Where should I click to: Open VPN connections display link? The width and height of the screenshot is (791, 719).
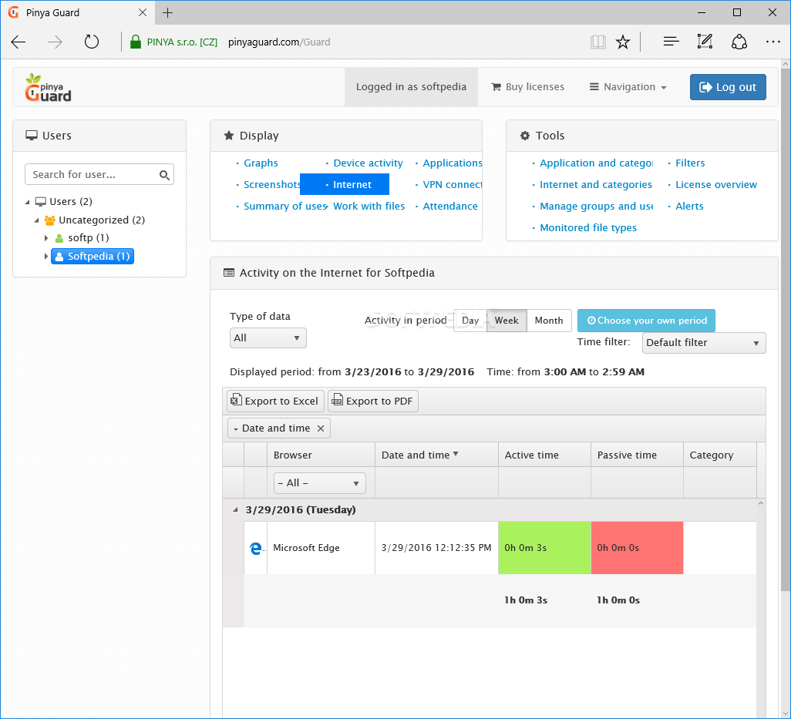point(452,184)
